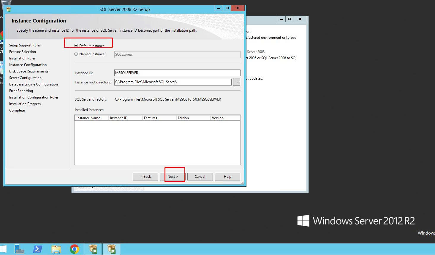This screenshot has width=435, height=255.
Task: Open File Explorer from taskbar
Action: (x=56, y=249)
